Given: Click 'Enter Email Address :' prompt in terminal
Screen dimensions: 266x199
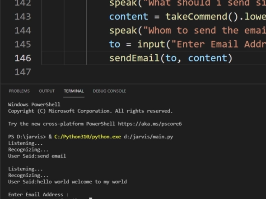Looking at the screenshot, I should click(x=38, y=194).
